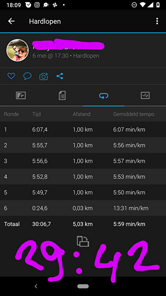Select the laps tab icon
Viewport: 166px width, 296px height.
click(104, 96)
